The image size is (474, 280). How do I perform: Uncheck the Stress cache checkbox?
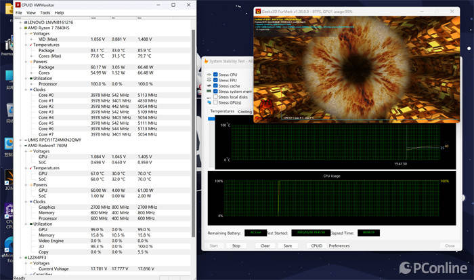click(215, 85)
